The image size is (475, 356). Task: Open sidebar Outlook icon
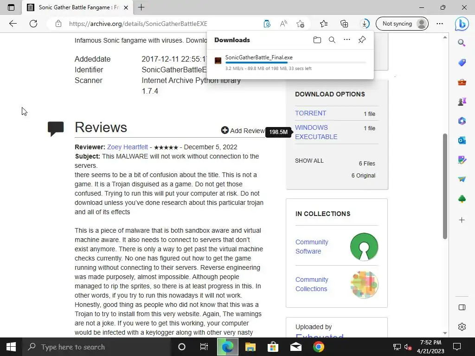[462, 140]
